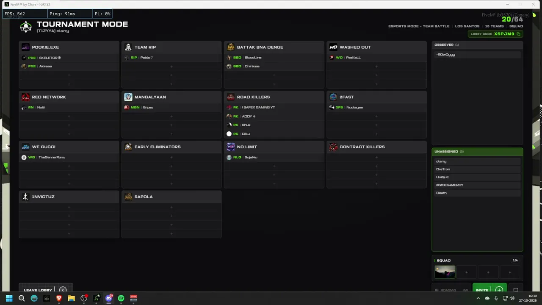Join first empty slot in TEAM RIP
This screenshot has height=305, width=542.
171,67
